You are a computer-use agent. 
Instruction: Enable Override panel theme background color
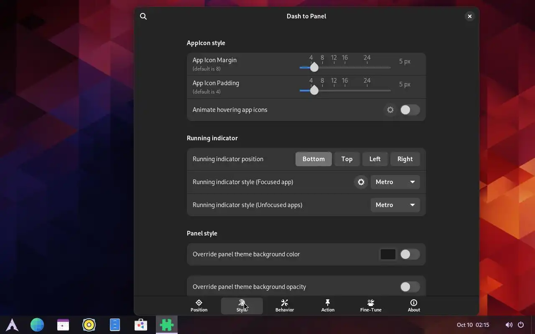pyautogui.click(x=410, y=254)
